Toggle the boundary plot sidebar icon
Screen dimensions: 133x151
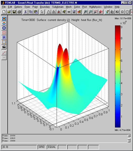[4, 42]
